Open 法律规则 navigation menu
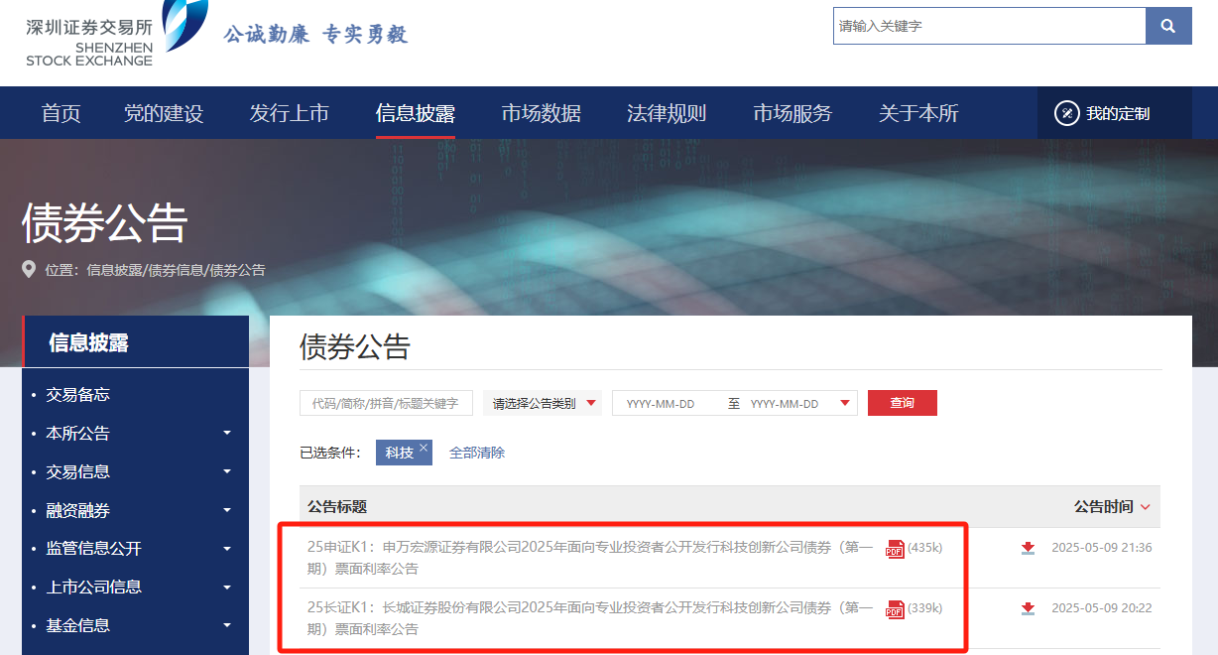 click(x=667, y=113)
